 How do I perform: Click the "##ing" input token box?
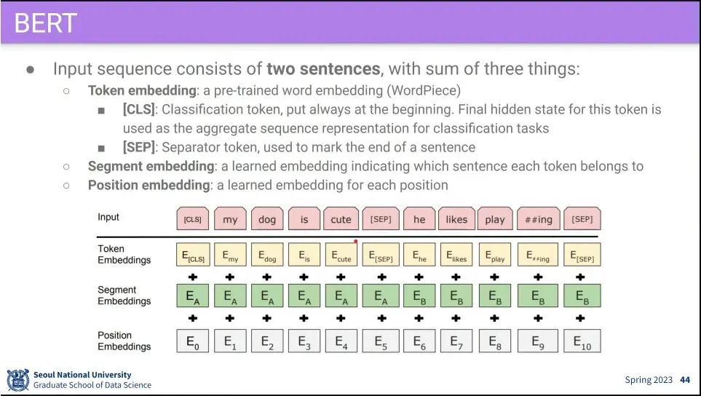(x=538, y=219)
